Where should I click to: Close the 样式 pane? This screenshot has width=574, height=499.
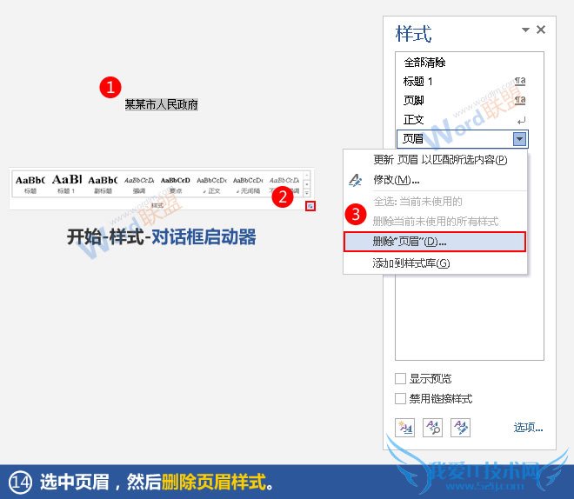tap(541, 30)
